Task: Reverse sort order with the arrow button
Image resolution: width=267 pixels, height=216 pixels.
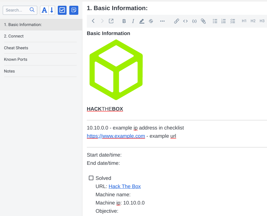Action: click(x=52, y=10)
